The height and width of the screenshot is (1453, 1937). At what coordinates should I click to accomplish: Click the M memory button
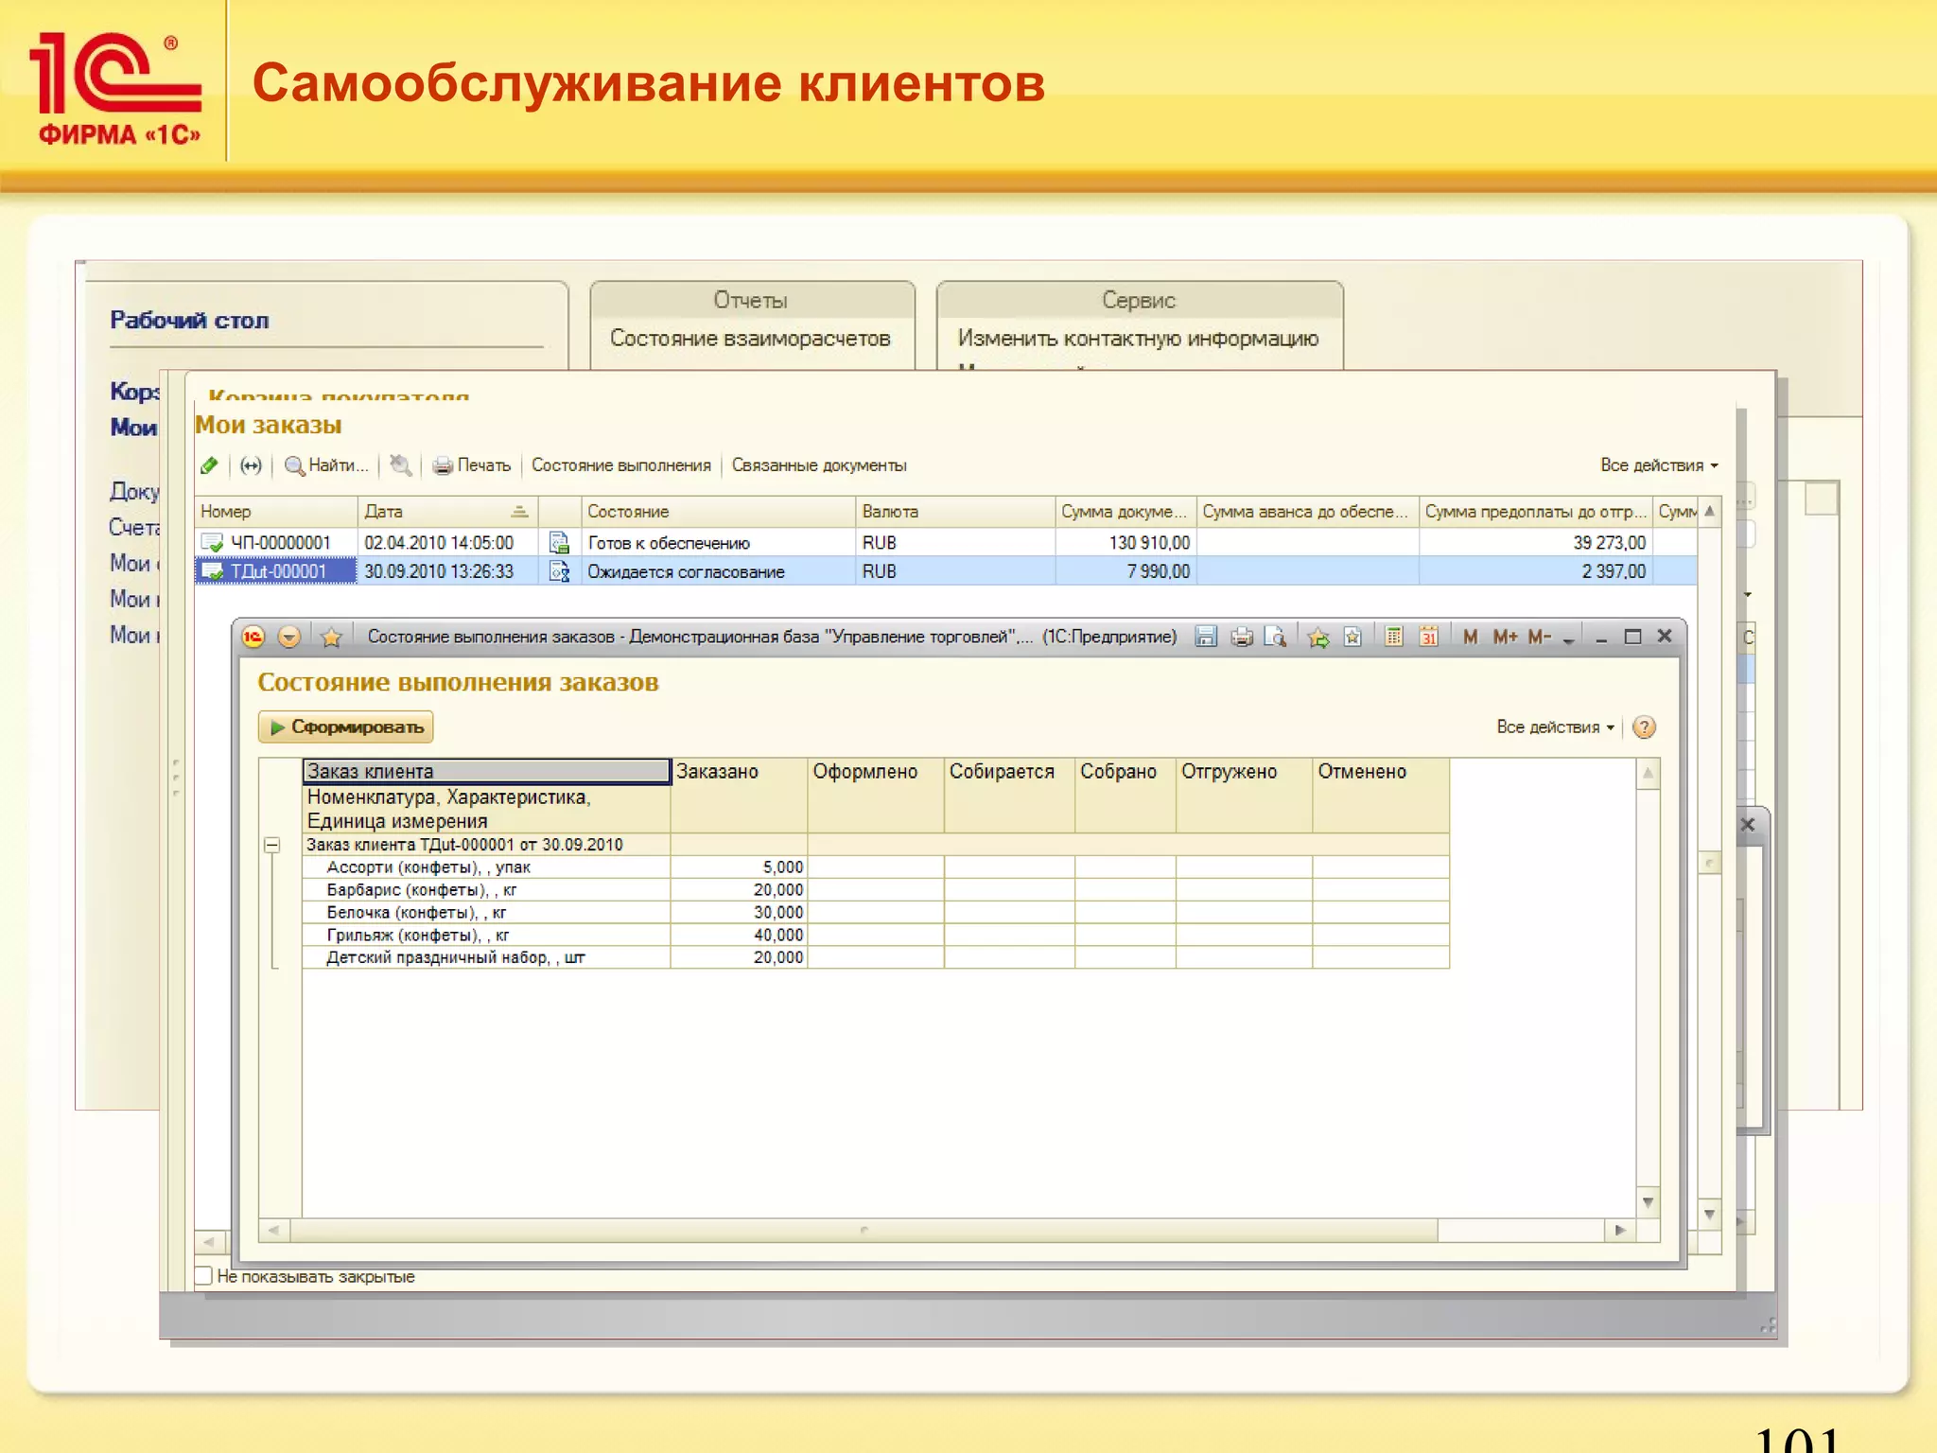1470,637
